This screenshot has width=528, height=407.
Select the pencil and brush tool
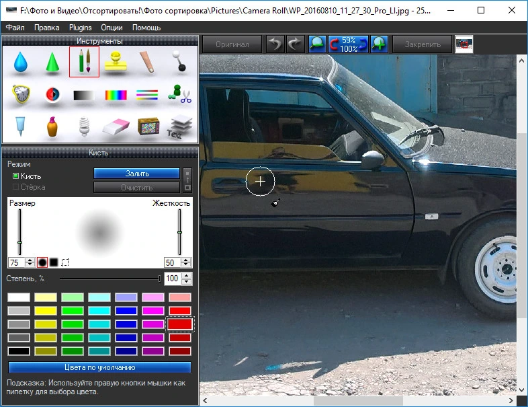[84, 62]
